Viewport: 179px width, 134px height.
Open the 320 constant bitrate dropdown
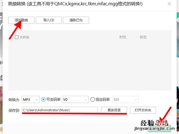pyautogui.click(x=125, y=99)
